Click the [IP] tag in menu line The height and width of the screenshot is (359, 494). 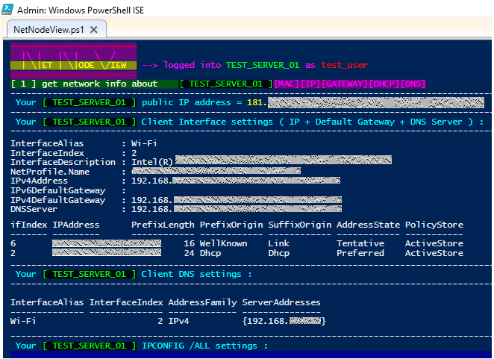pos(310,84)
